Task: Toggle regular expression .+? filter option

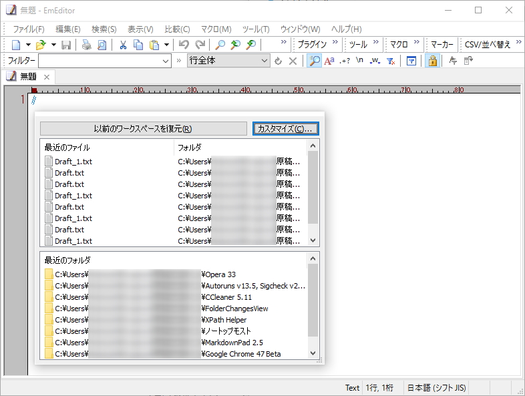Action: [x=345, y=61]
